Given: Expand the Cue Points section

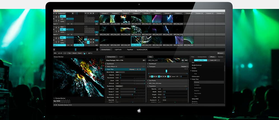Looking at the screenshot, I should tap(148, 80).
